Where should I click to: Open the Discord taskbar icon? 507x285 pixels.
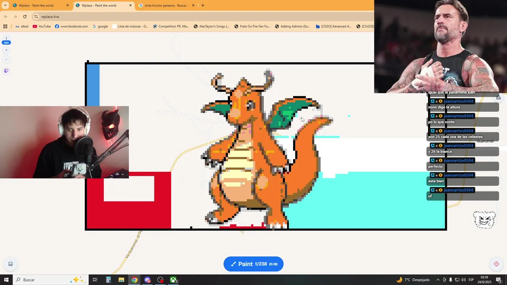pos(147,280)
